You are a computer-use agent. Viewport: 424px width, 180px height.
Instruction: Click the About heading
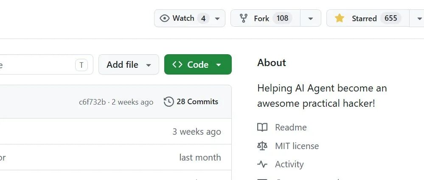click(272, 63)
